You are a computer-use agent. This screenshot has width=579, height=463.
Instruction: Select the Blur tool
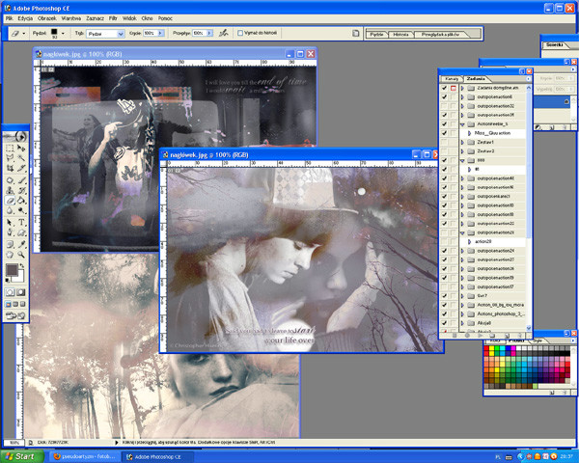coord(10,211)
